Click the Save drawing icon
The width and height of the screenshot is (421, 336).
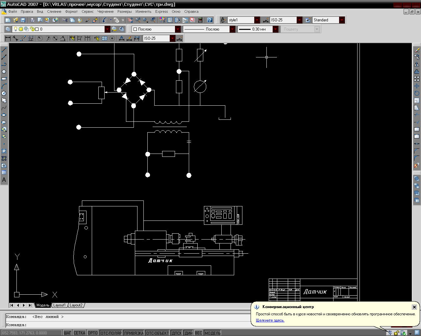coord(23,20)
